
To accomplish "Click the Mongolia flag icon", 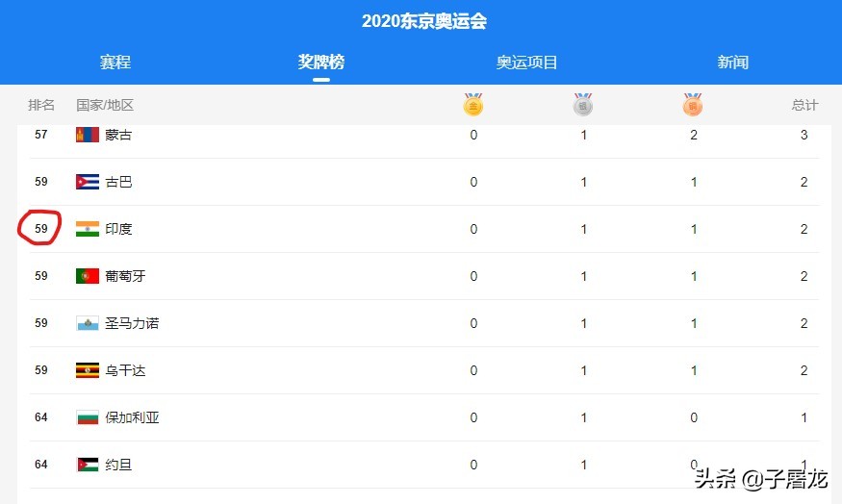I will point(88,135).
